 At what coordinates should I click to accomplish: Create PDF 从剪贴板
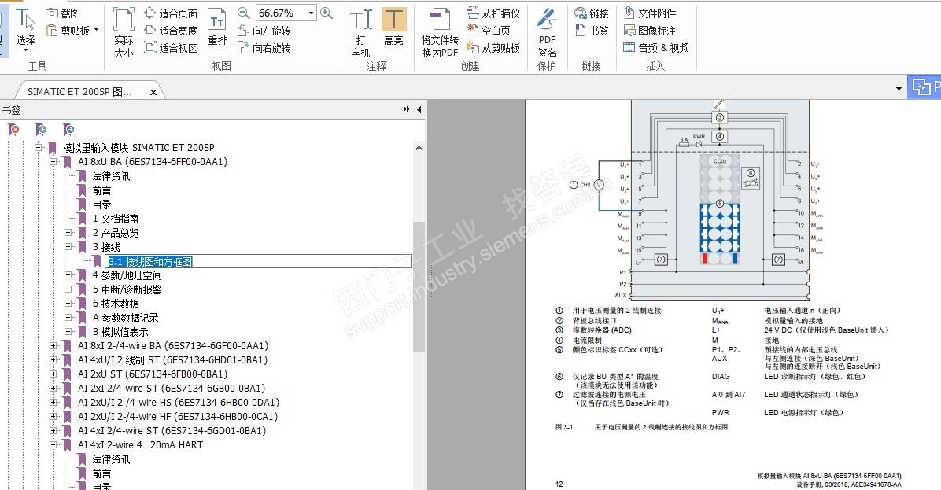tap(493, 47)
